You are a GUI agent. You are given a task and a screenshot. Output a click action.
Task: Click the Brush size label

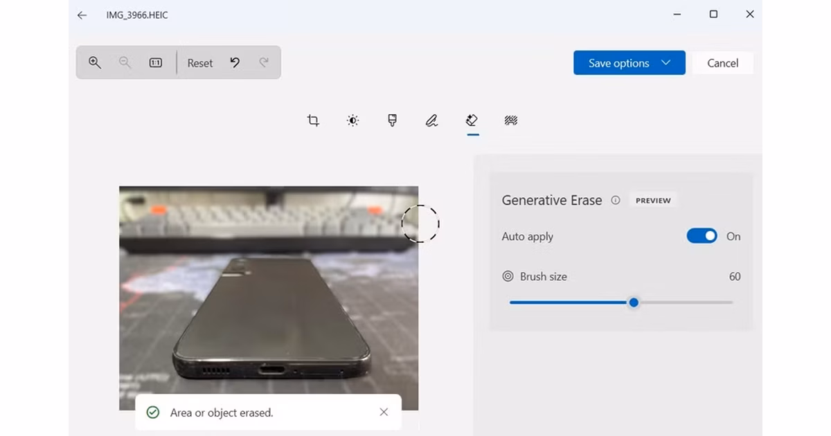(x=544, y=276)
